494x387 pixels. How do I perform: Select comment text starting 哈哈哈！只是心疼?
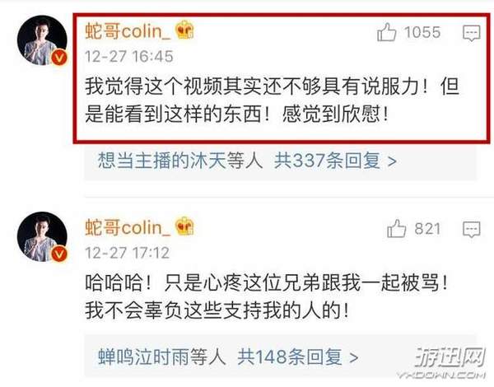pyautogui.click(x=267, y=296)
